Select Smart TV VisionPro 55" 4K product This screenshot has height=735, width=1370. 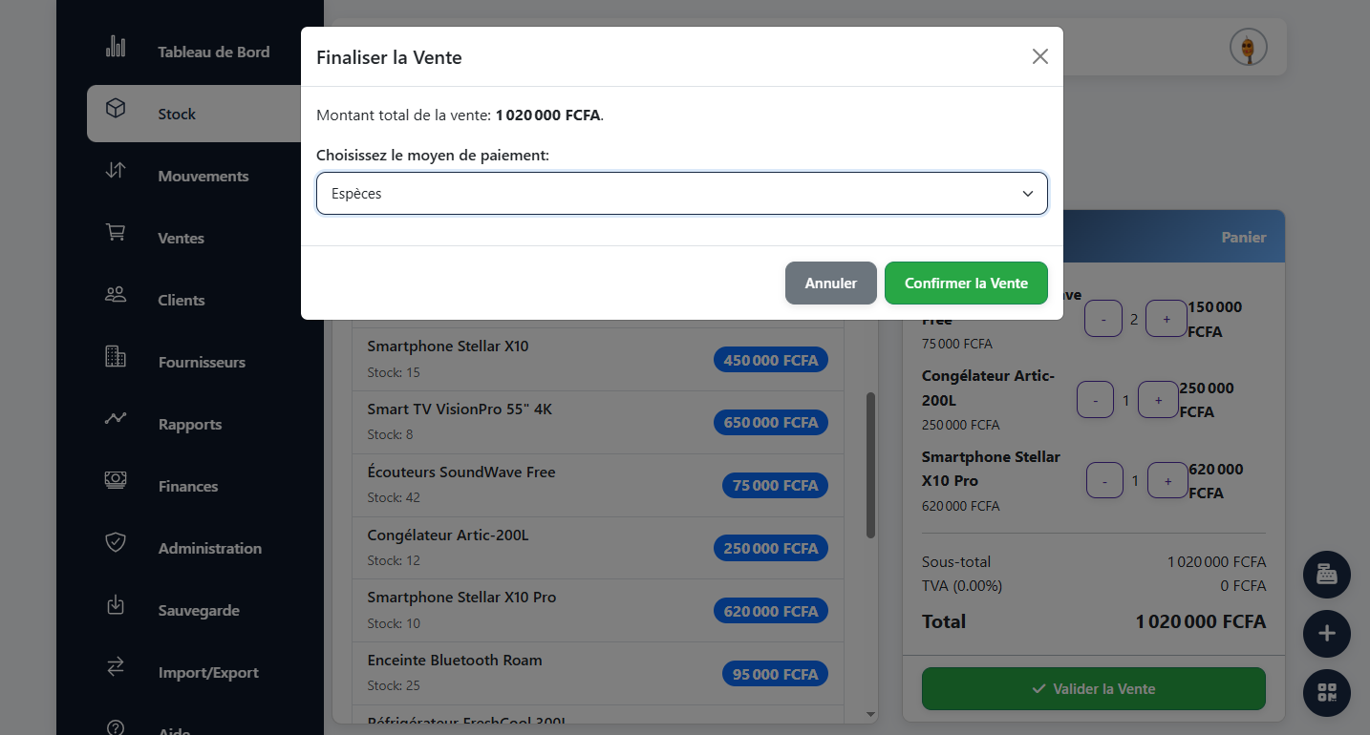tap(598, 422)
